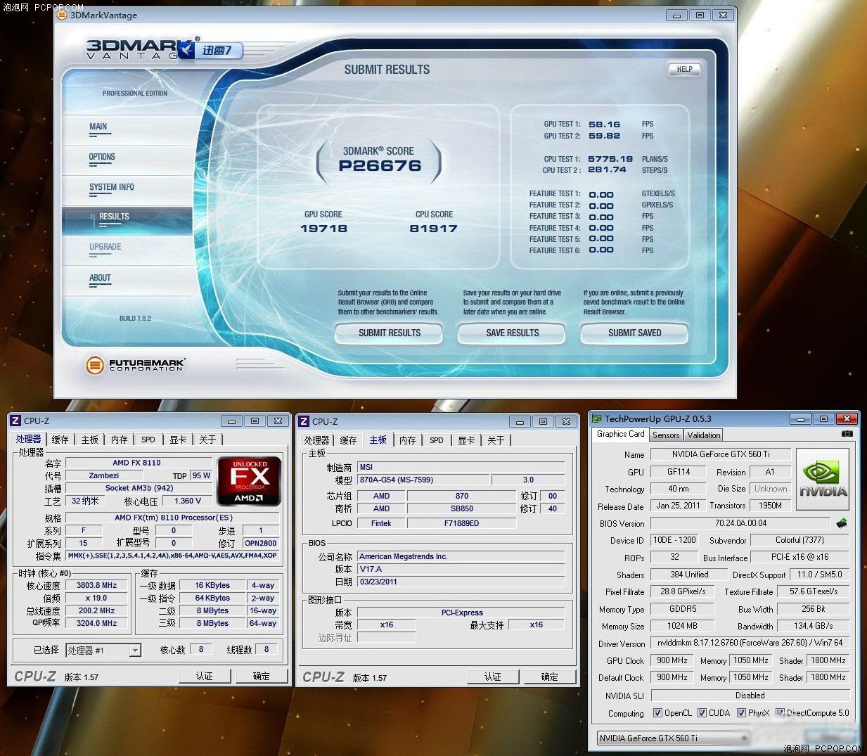Viewport: 867px width, 756px height.
Task: Open the MAIN page in 3DMark Vantage
Action: coord(98,127)
